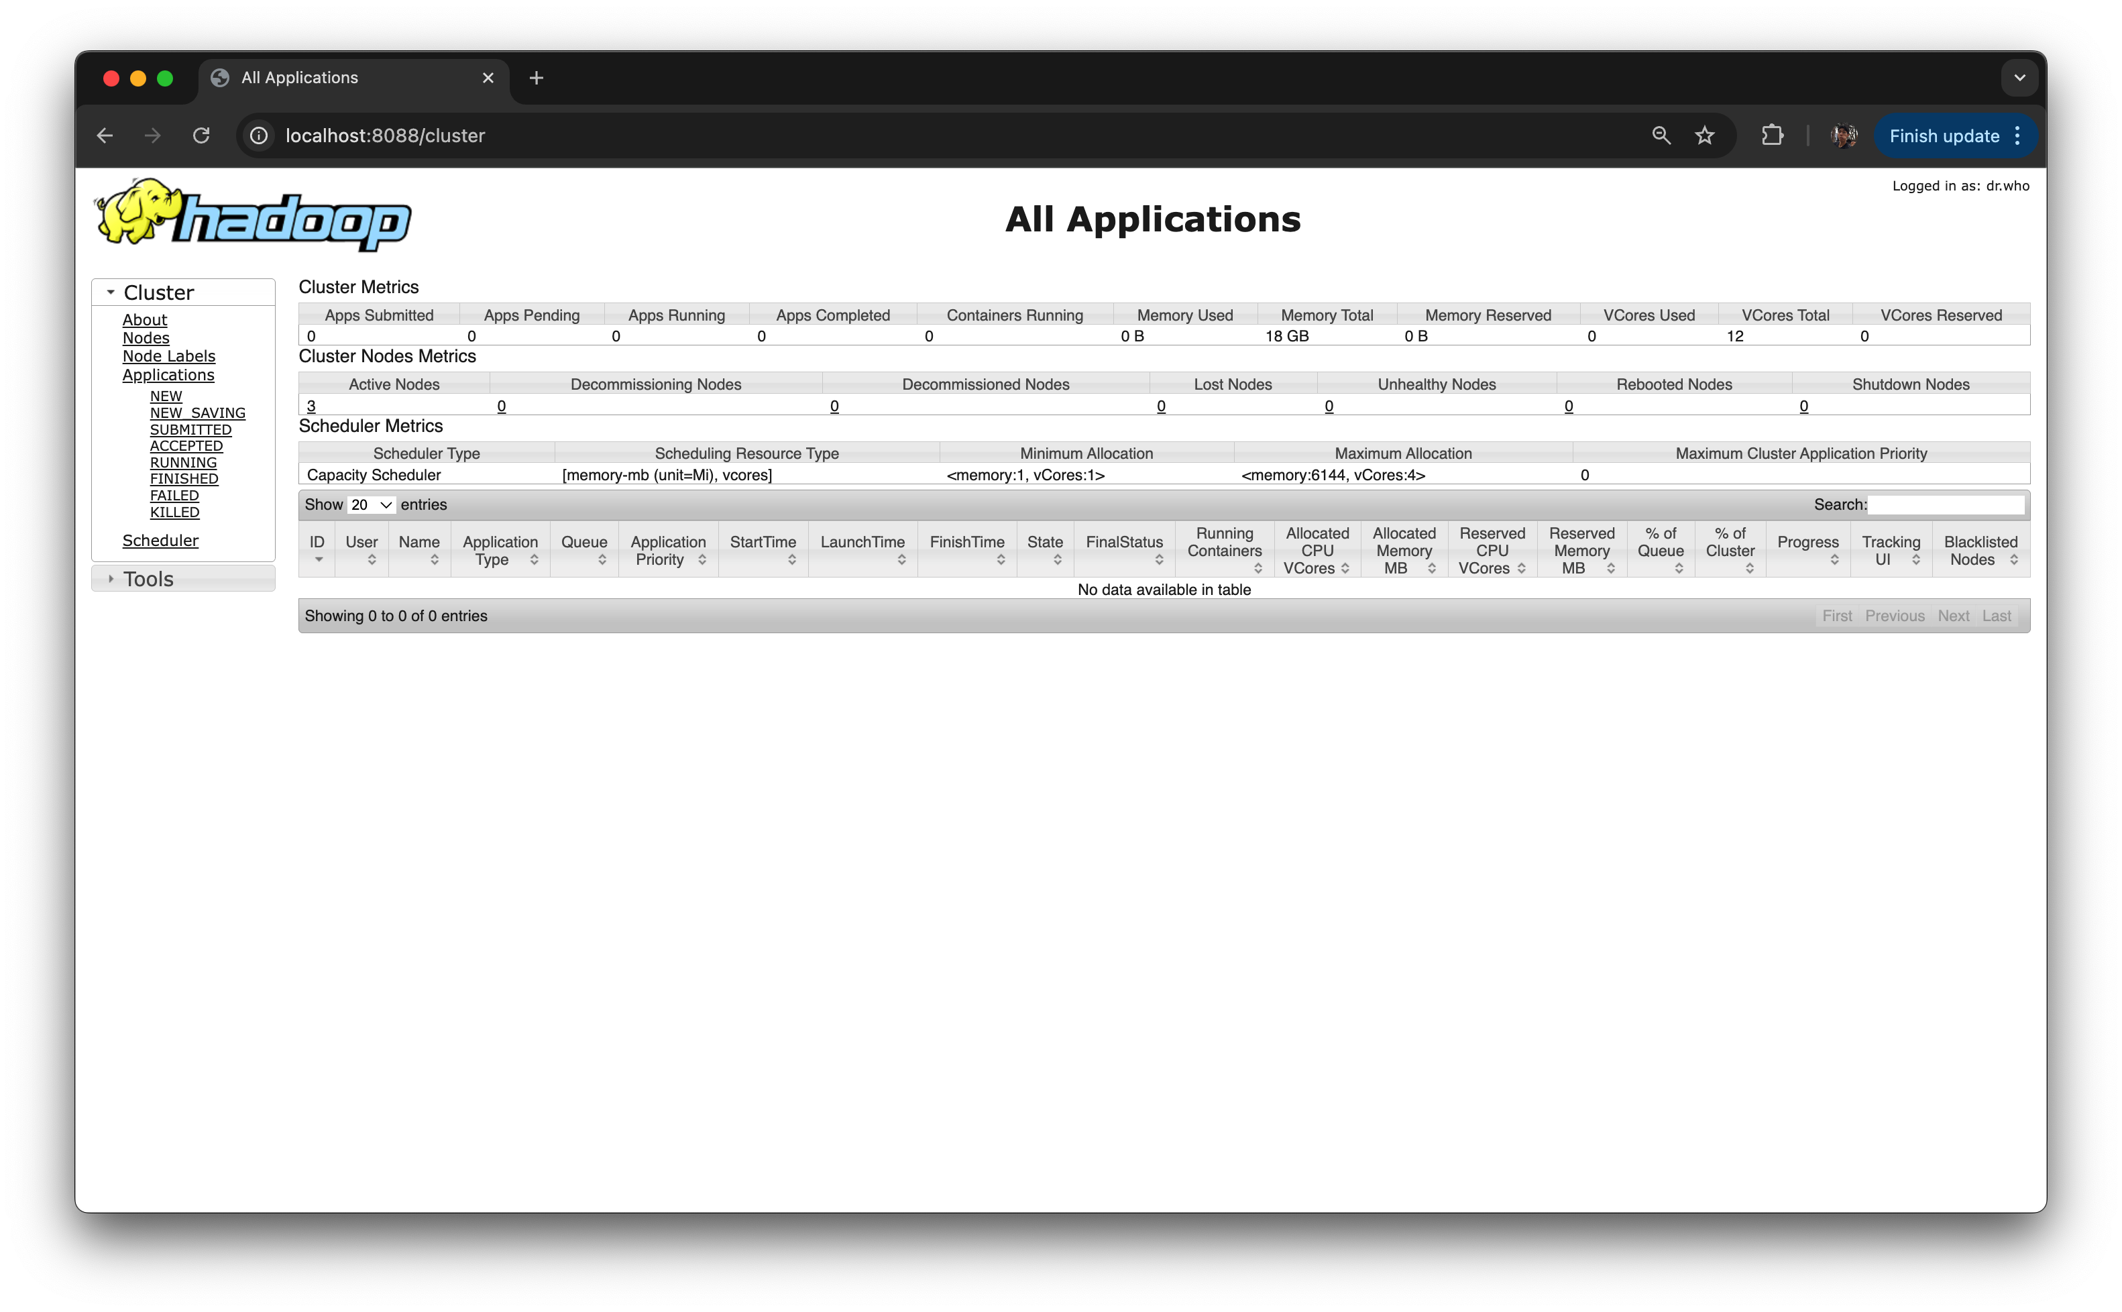Open the Scheduler link in sidebar

coord(160,541)
